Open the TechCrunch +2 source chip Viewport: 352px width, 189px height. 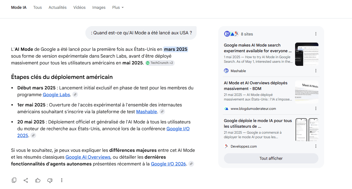160,63
